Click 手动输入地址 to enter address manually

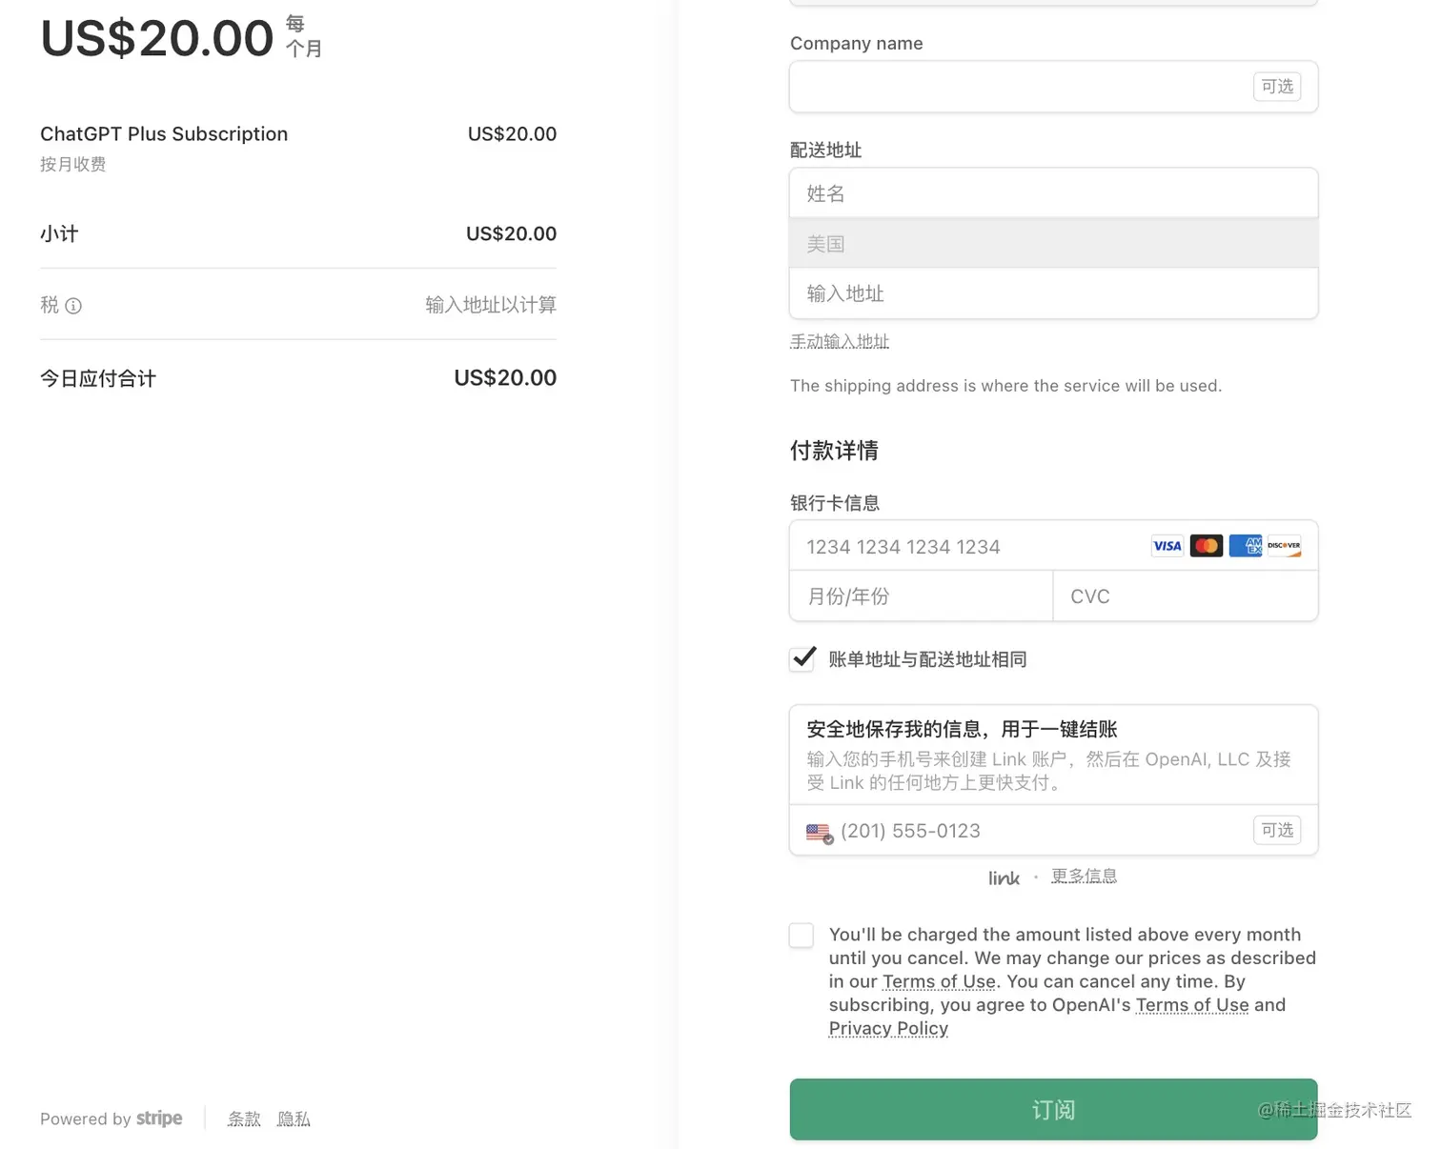839,341
